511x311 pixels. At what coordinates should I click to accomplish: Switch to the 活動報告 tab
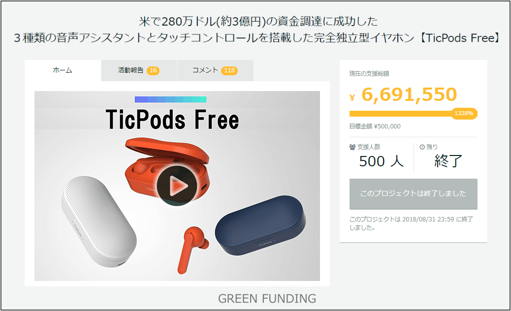click(139, 70)
